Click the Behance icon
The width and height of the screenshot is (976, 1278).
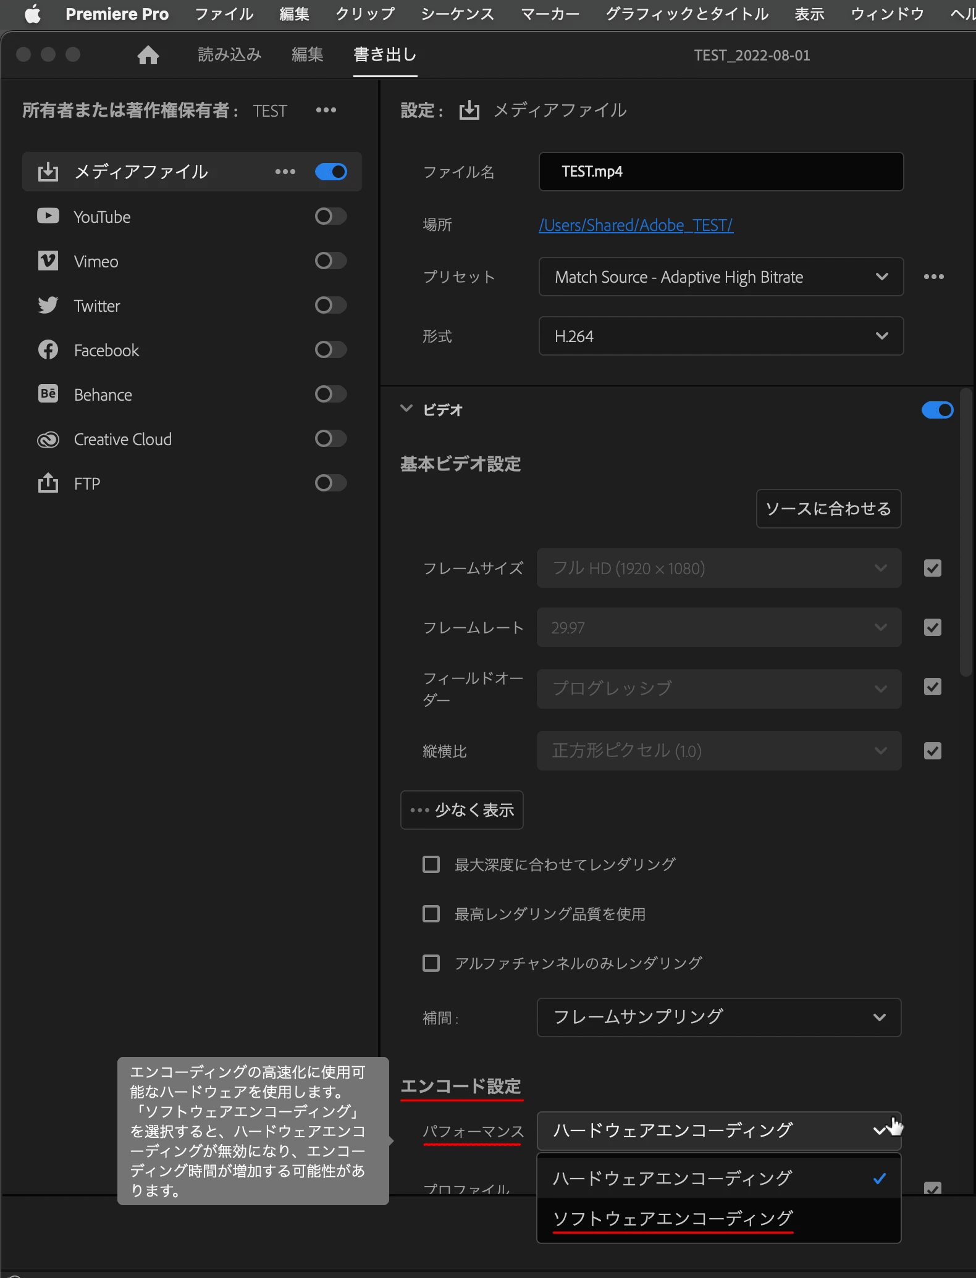coord(48,394)
